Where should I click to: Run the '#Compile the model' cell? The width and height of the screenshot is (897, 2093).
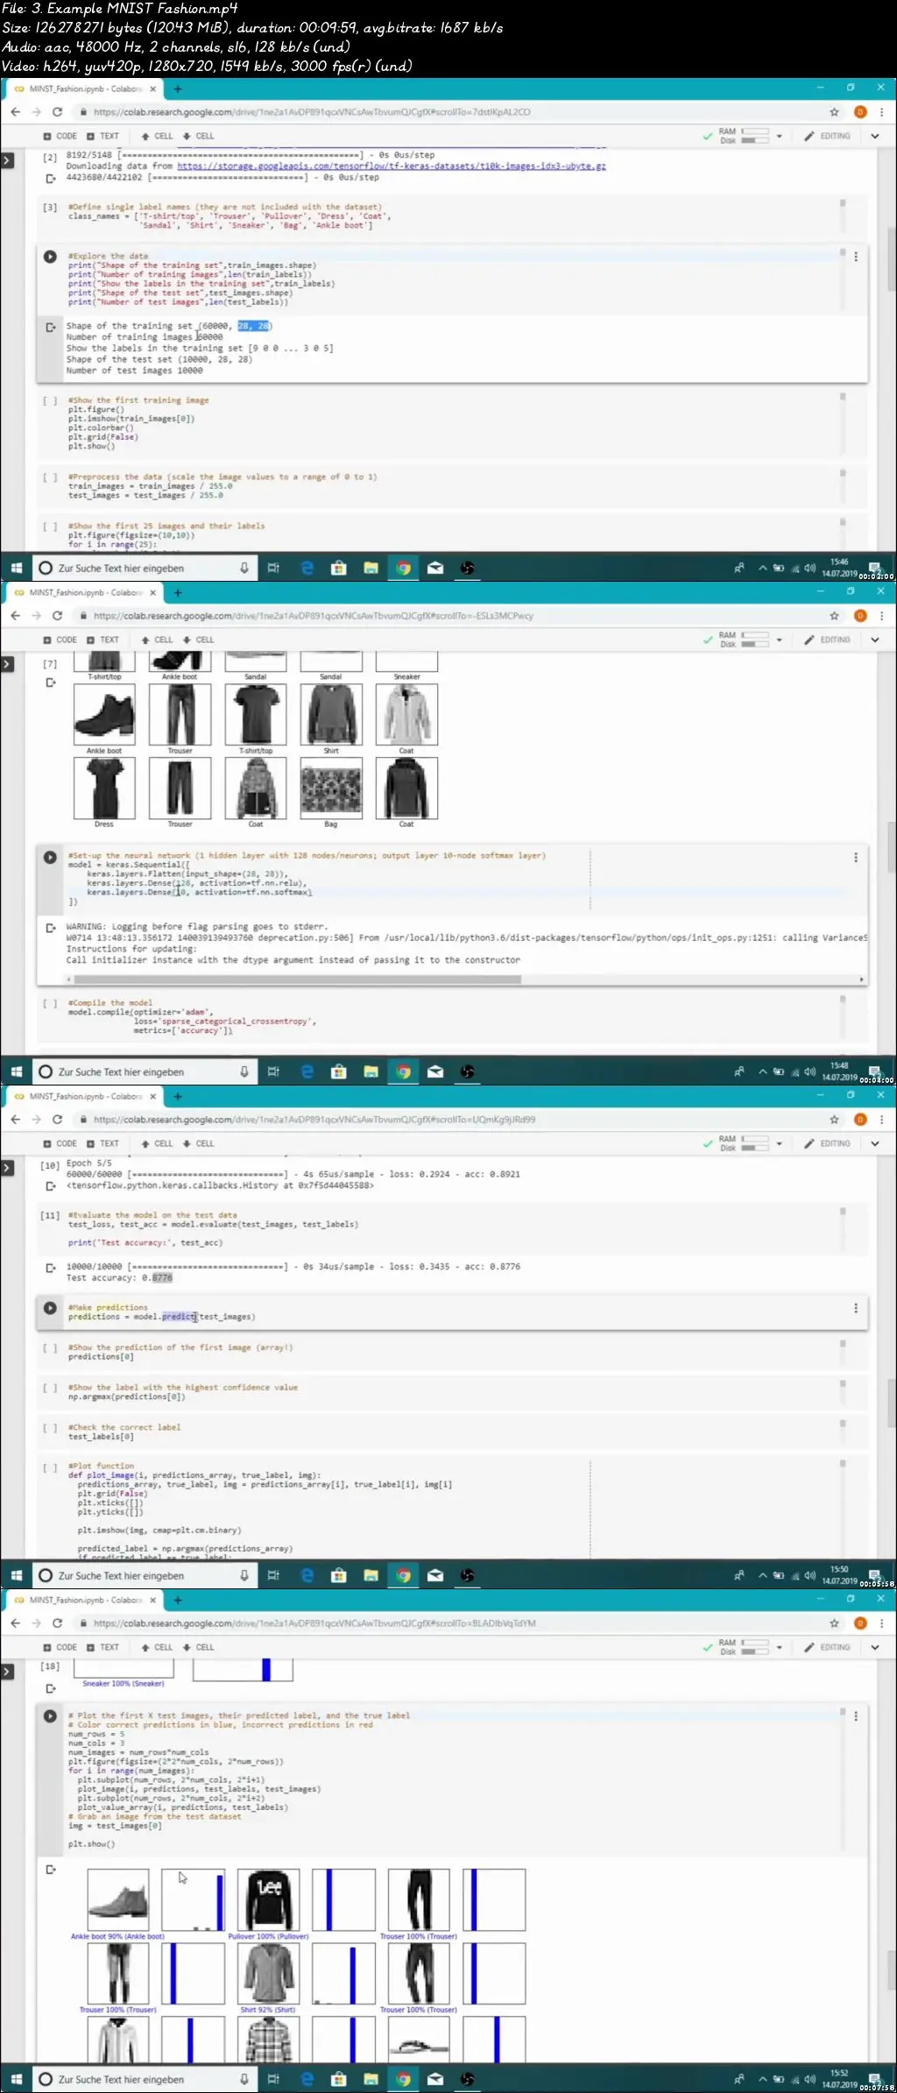pos(50,1004)
